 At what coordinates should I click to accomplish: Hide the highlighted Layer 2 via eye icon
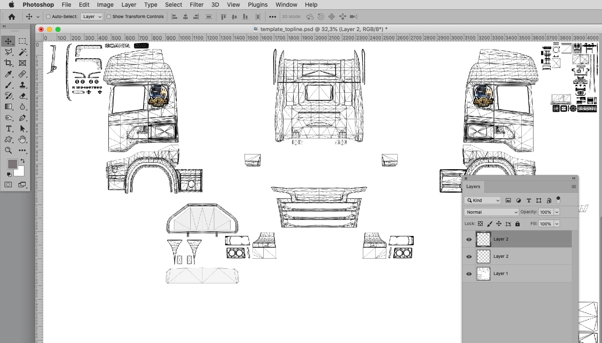469,239
